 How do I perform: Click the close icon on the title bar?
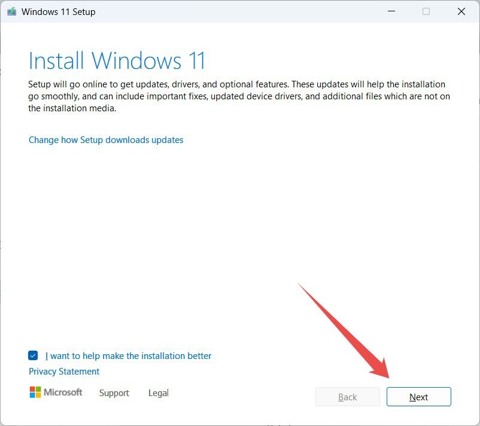[x=461, y=11]
